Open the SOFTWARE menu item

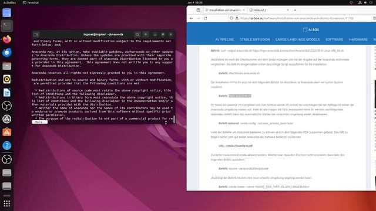[334, 39]
